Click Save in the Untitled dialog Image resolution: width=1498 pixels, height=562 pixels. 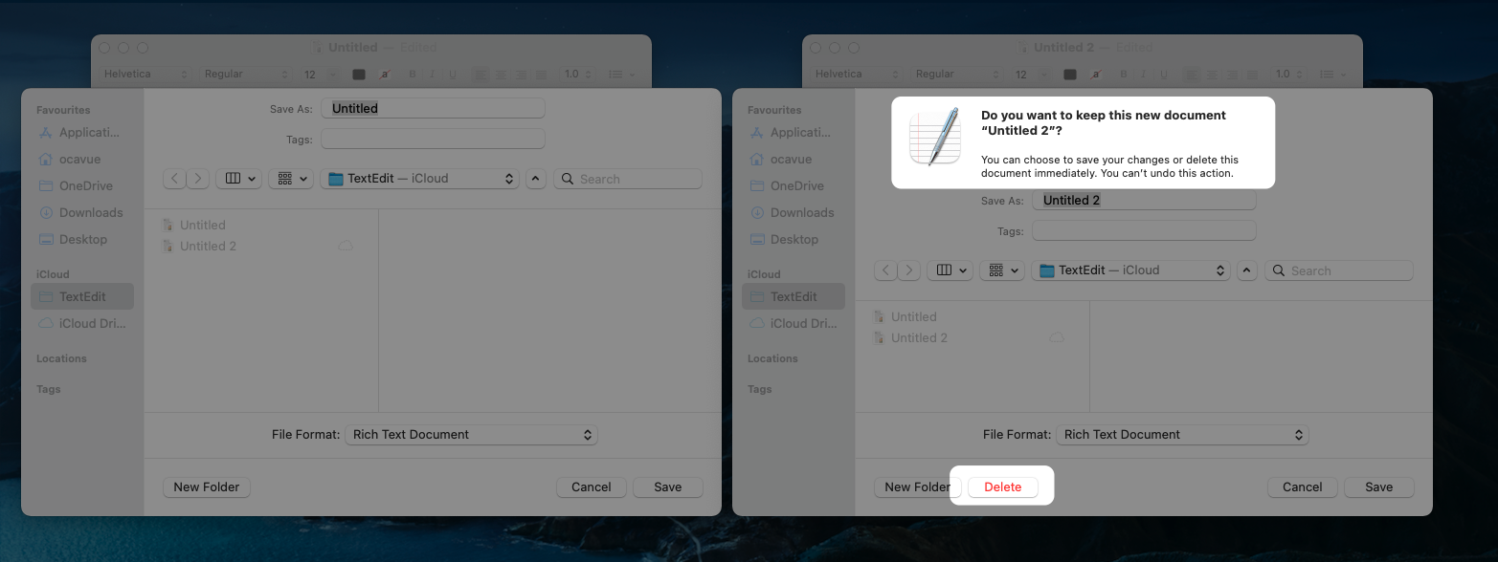click(668, 486)
